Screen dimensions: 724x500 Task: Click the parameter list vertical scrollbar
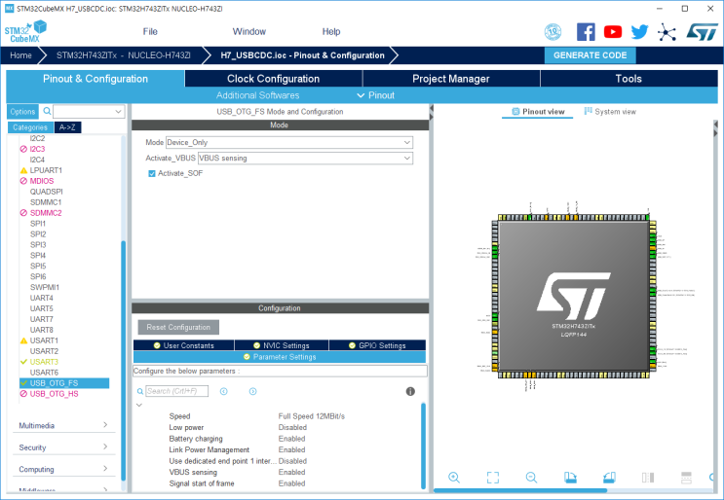click(x=423, y=445)
